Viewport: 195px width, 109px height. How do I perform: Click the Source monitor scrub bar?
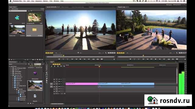[80, 57]
